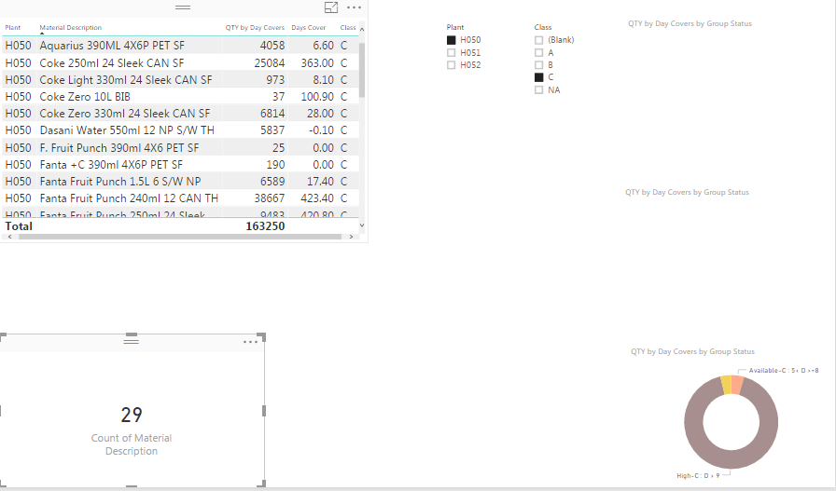Check the H052 plant filter
Screen dimensions: 836x491
(451, 65)
